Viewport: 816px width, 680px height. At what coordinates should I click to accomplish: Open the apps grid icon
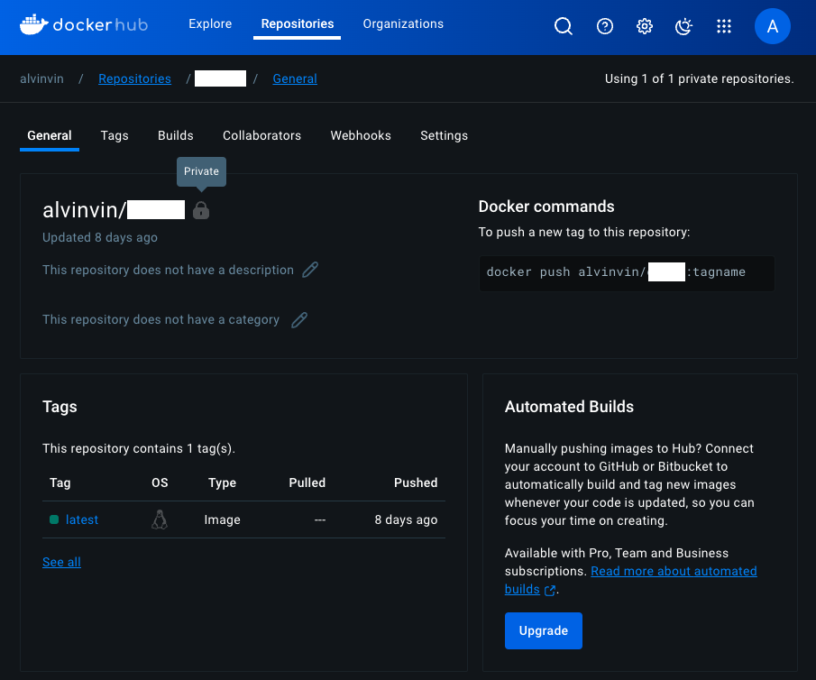724,26
